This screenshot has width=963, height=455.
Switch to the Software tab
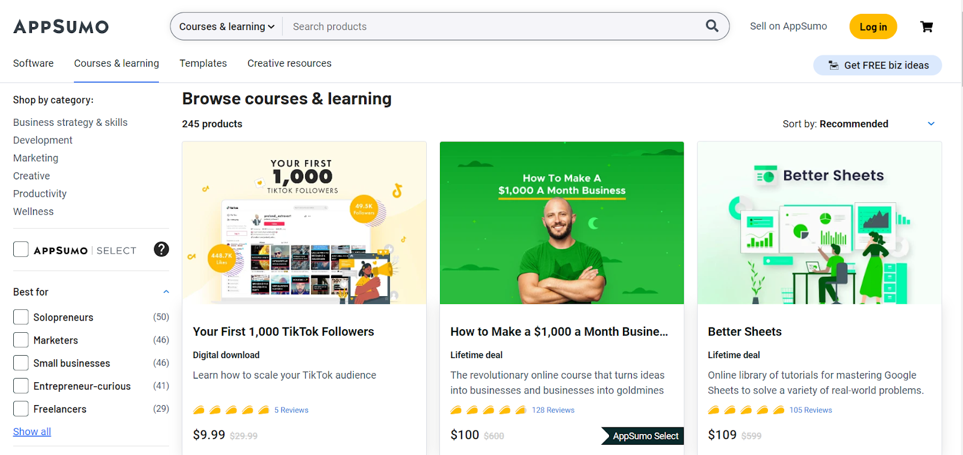point(33,63)
